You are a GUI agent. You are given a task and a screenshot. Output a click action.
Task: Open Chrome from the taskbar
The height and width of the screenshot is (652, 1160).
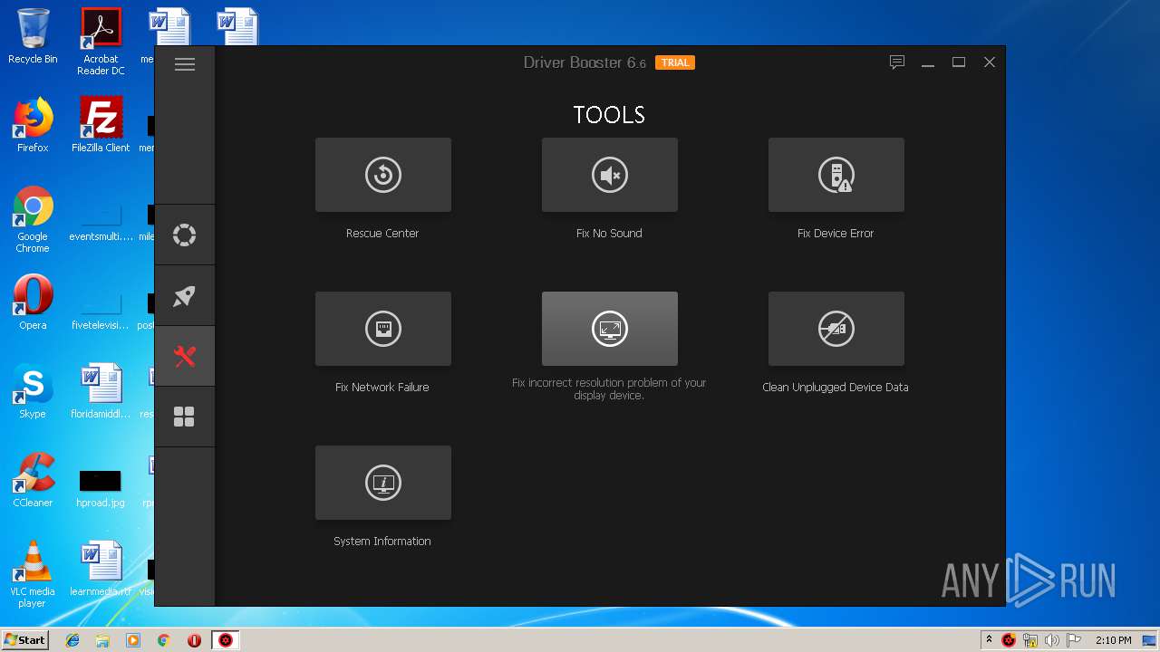pyautogui.click(x=164, y=640)
